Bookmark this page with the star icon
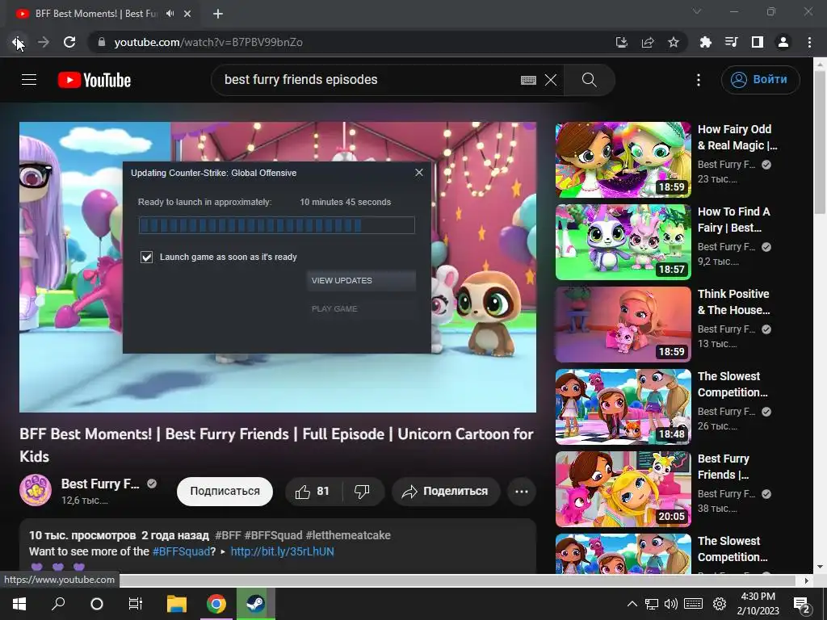Viewport: 827px width, 620px height. [674, 42]
